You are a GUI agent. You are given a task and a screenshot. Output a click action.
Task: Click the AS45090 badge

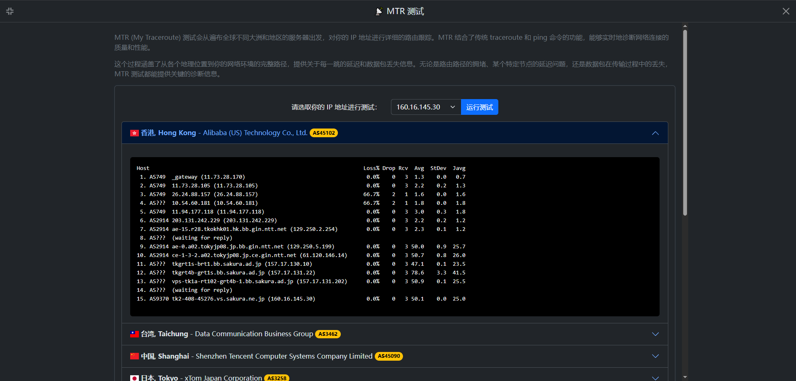[x=389, y=356]
